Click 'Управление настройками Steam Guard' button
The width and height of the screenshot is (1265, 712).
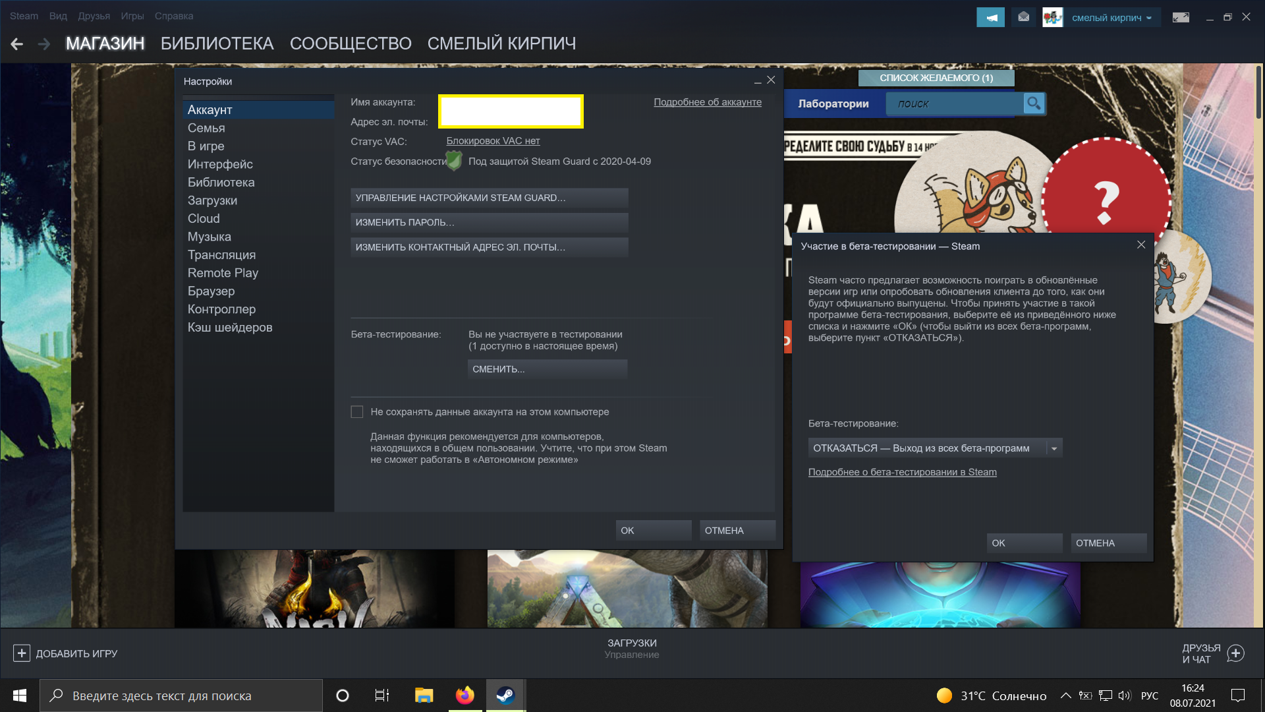click(x=489, y=198)
